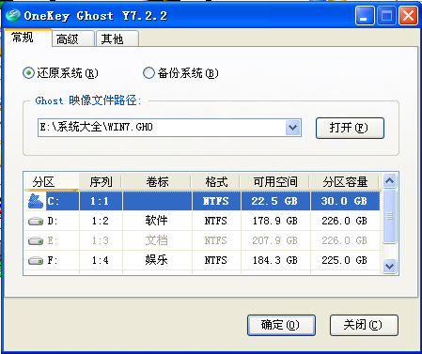This screenshot has height=354, width=422.
Task: Click the 1:2 sequence cell
Action: click(101, 222)
